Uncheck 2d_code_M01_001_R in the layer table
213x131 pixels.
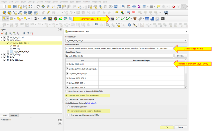tap(67, 74)
